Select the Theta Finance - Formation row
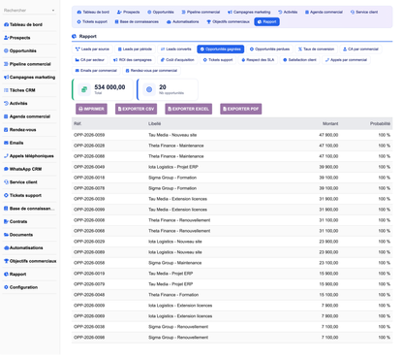This screenshot has height=360, width=403. [x=232, y=295]
